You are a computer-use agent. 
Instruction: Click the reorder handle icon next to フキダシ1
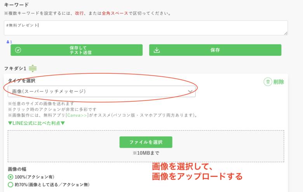(33, 68)
